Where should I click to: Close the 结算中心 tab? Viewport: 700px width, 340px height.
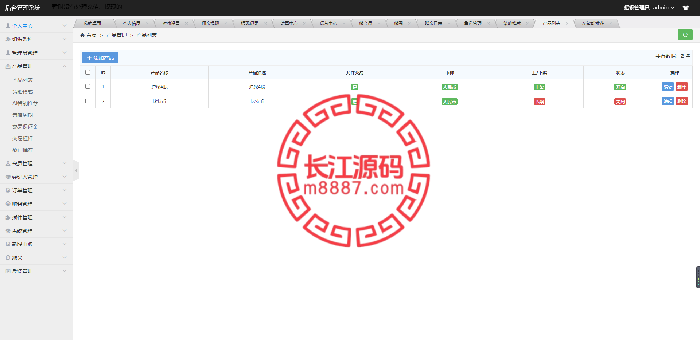[x=304, y=24]
